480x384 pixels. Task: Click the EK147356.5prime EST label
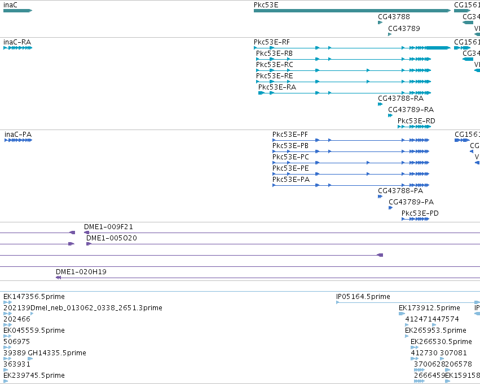point(34,297)
